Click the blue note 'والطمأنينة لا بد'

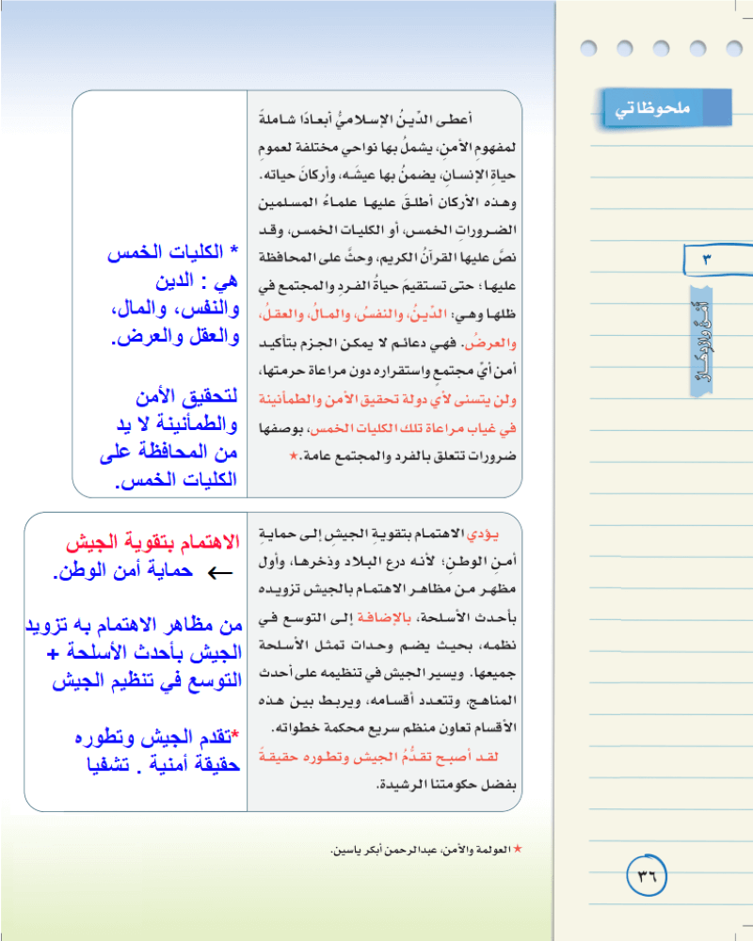click(177, 424)
